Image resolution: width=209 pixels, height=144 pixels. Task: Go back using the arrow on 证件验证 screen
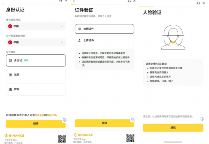click(75, 1)
